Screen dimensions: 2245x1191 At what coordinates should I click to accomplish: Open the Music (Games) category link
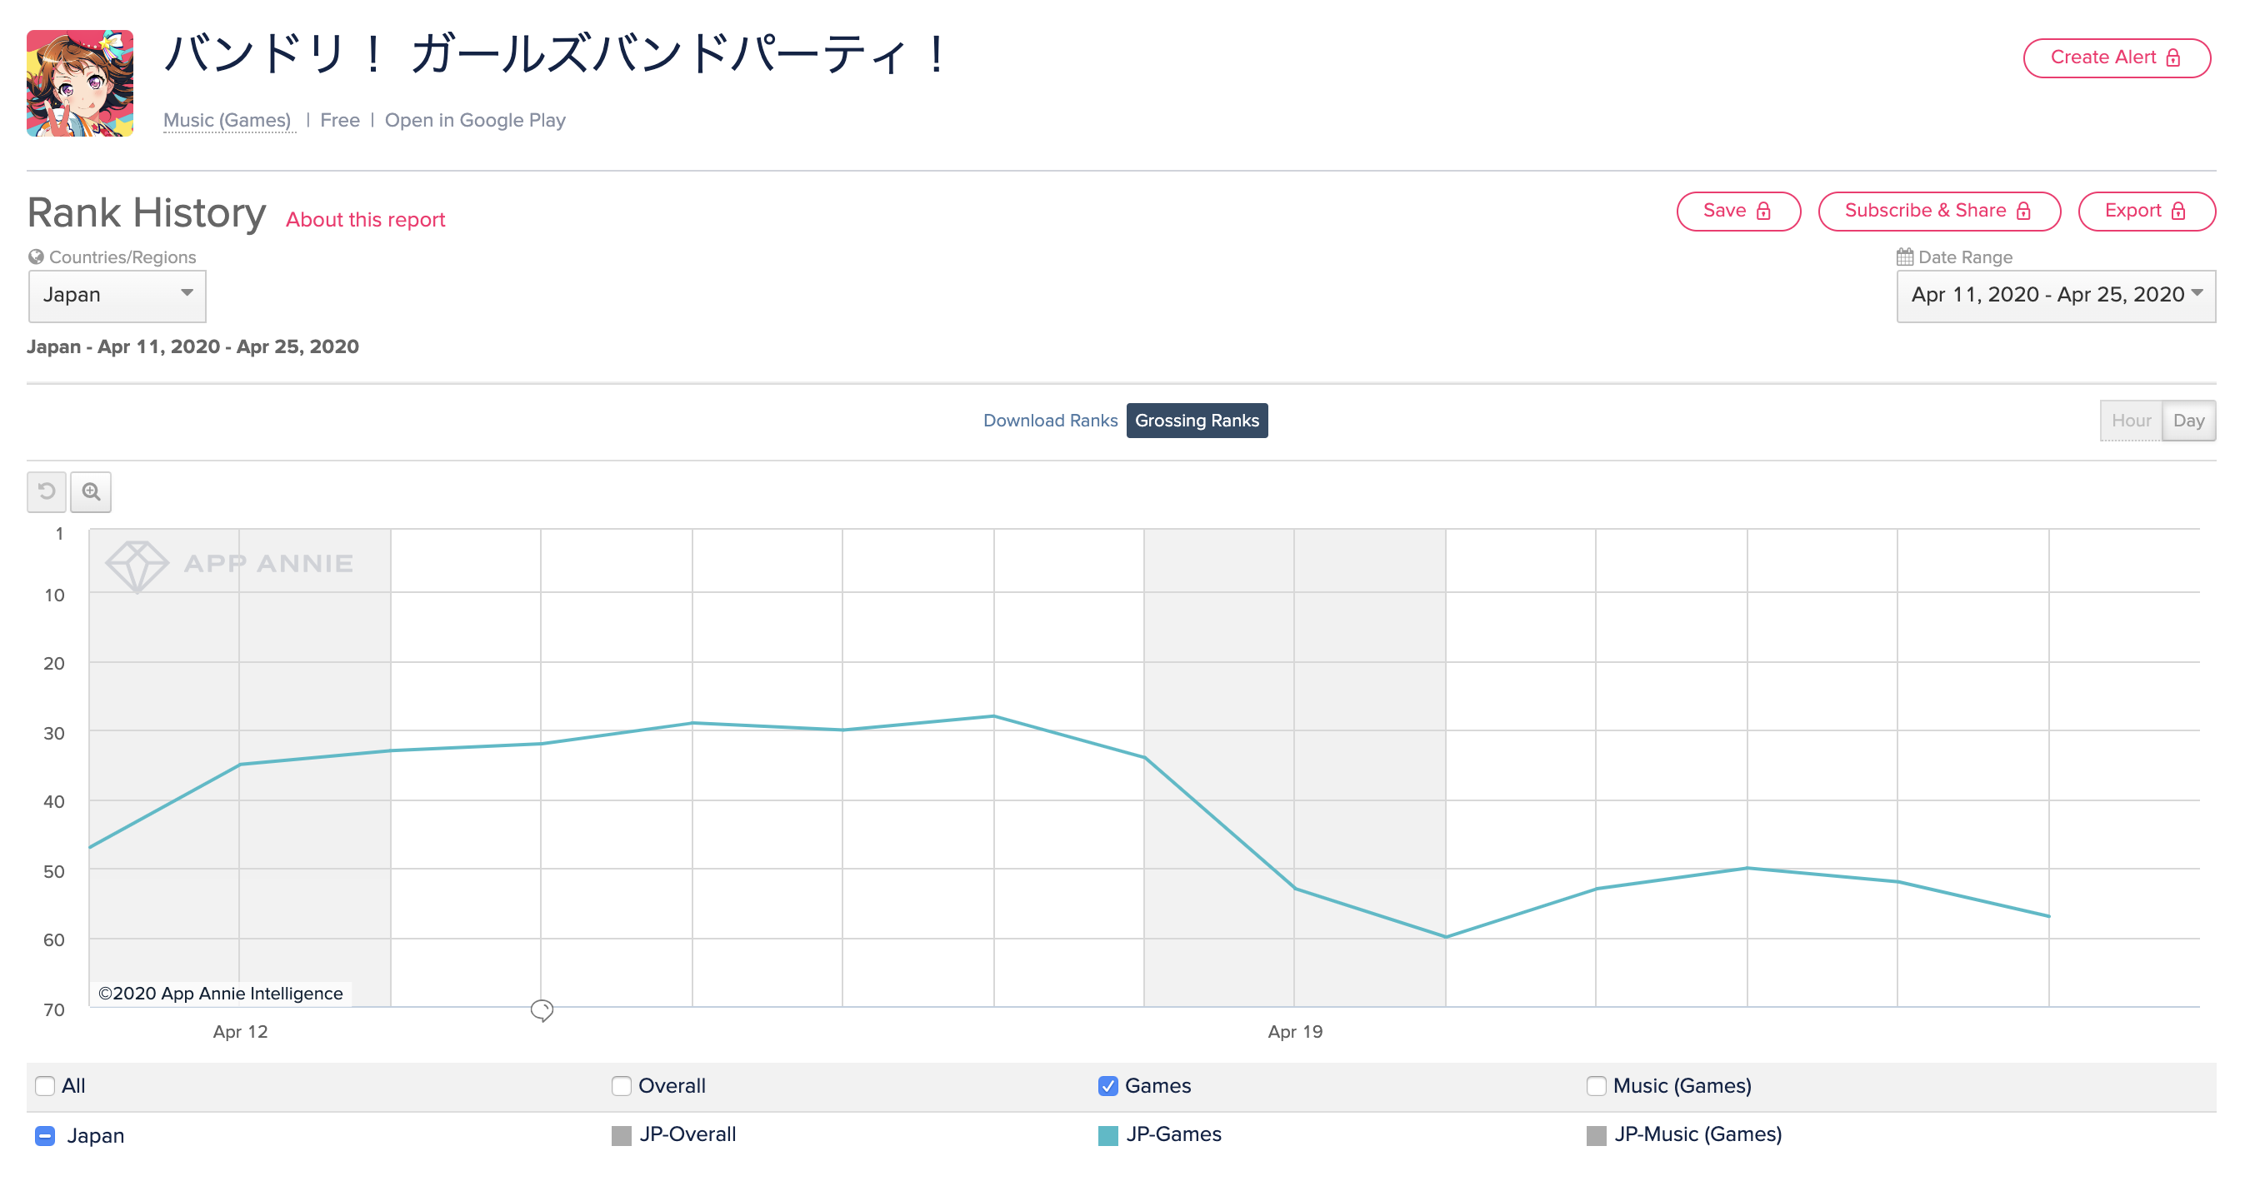coord(227,120)
